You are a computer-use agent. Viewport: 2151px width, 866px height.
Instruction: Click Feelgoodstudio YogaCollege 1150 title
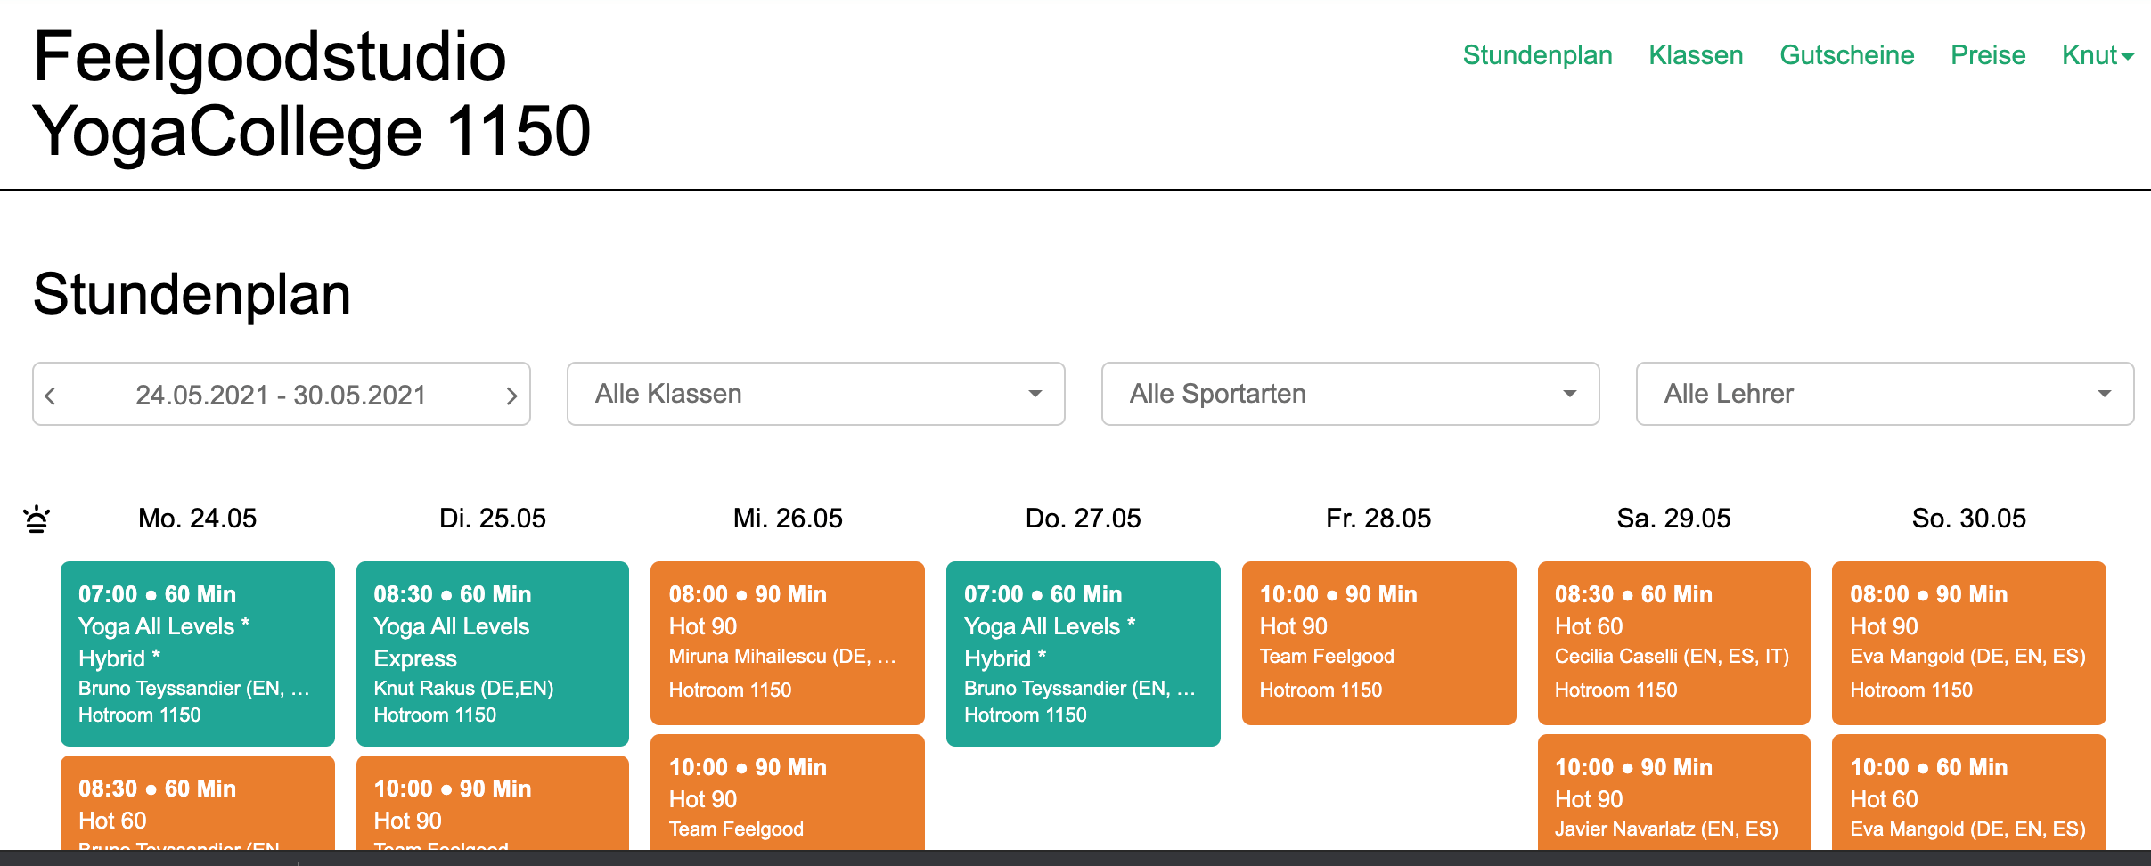pos(312,94)
